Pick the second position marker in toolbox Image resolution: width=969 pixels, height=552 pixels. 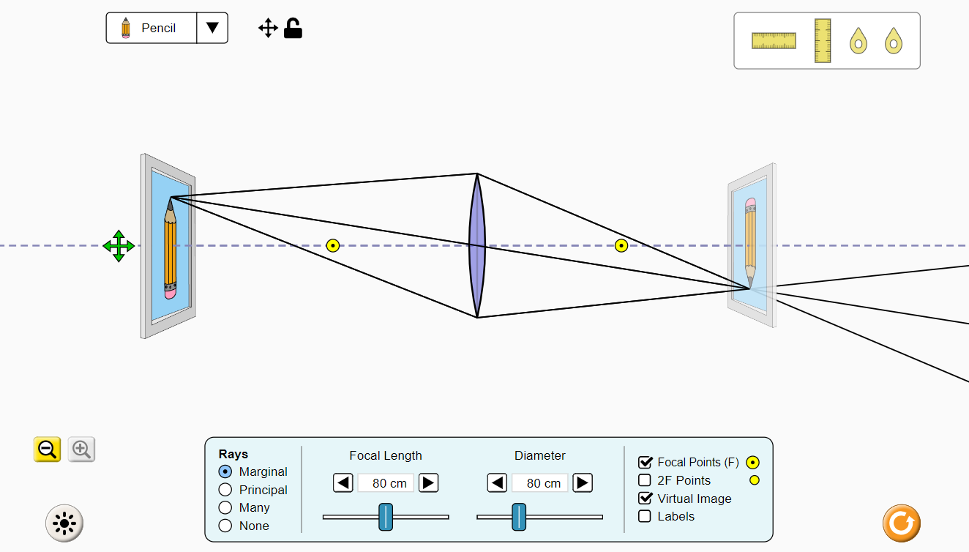click(x=893, y=41)
